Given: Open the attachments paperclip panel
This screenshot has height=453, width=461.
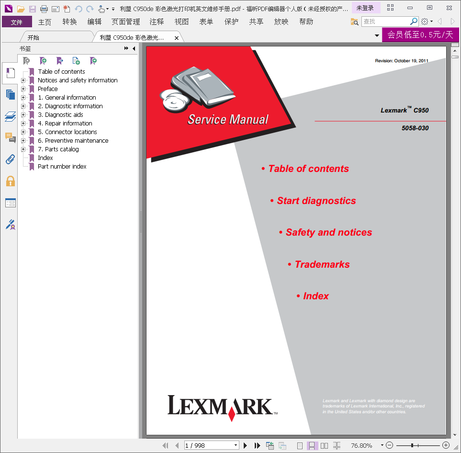Looking at the screenshot, I should click(x=10, y=159).
